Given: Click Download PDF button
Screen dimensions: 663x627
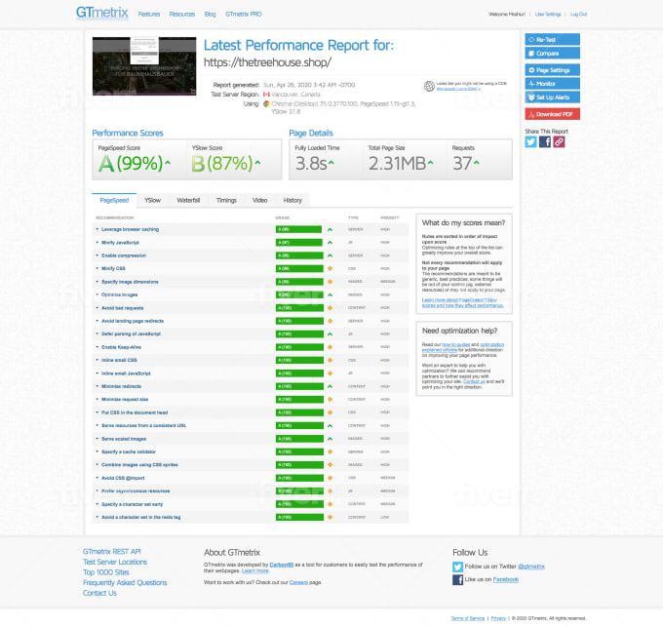Looking at the screenshot, I should click(552, 114).
